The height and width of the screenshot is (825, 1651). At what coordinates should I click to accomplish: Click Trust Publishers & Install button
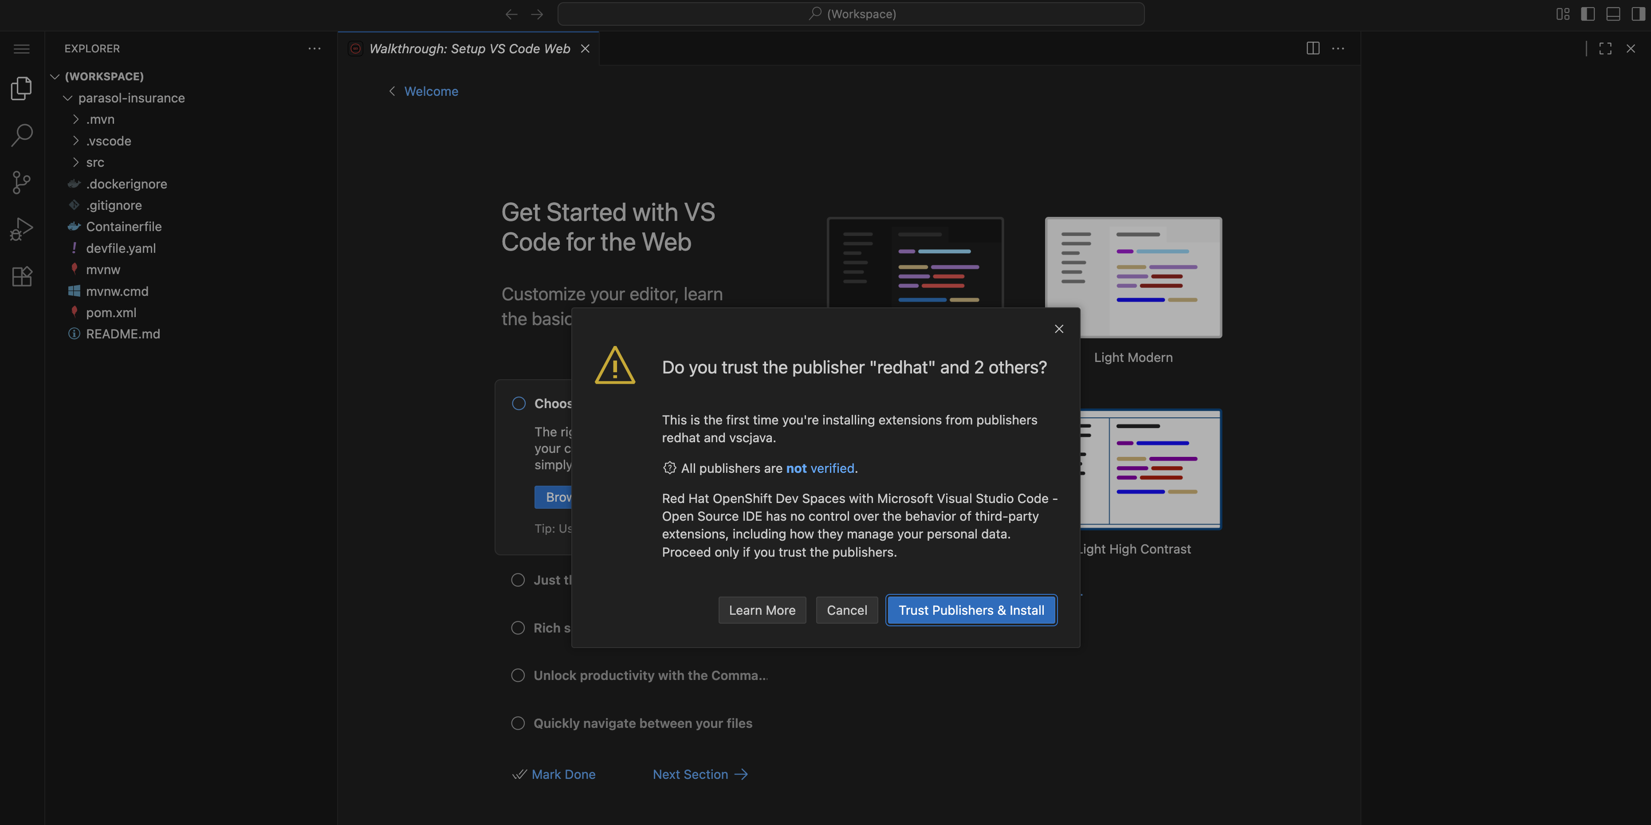coord(971,609)
